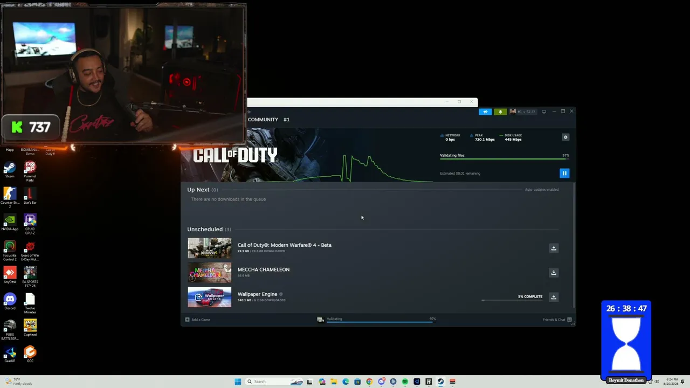Open the Pummel Party desktop shortcut
Viewport: 690px width, 388px height.
(30, 172)
